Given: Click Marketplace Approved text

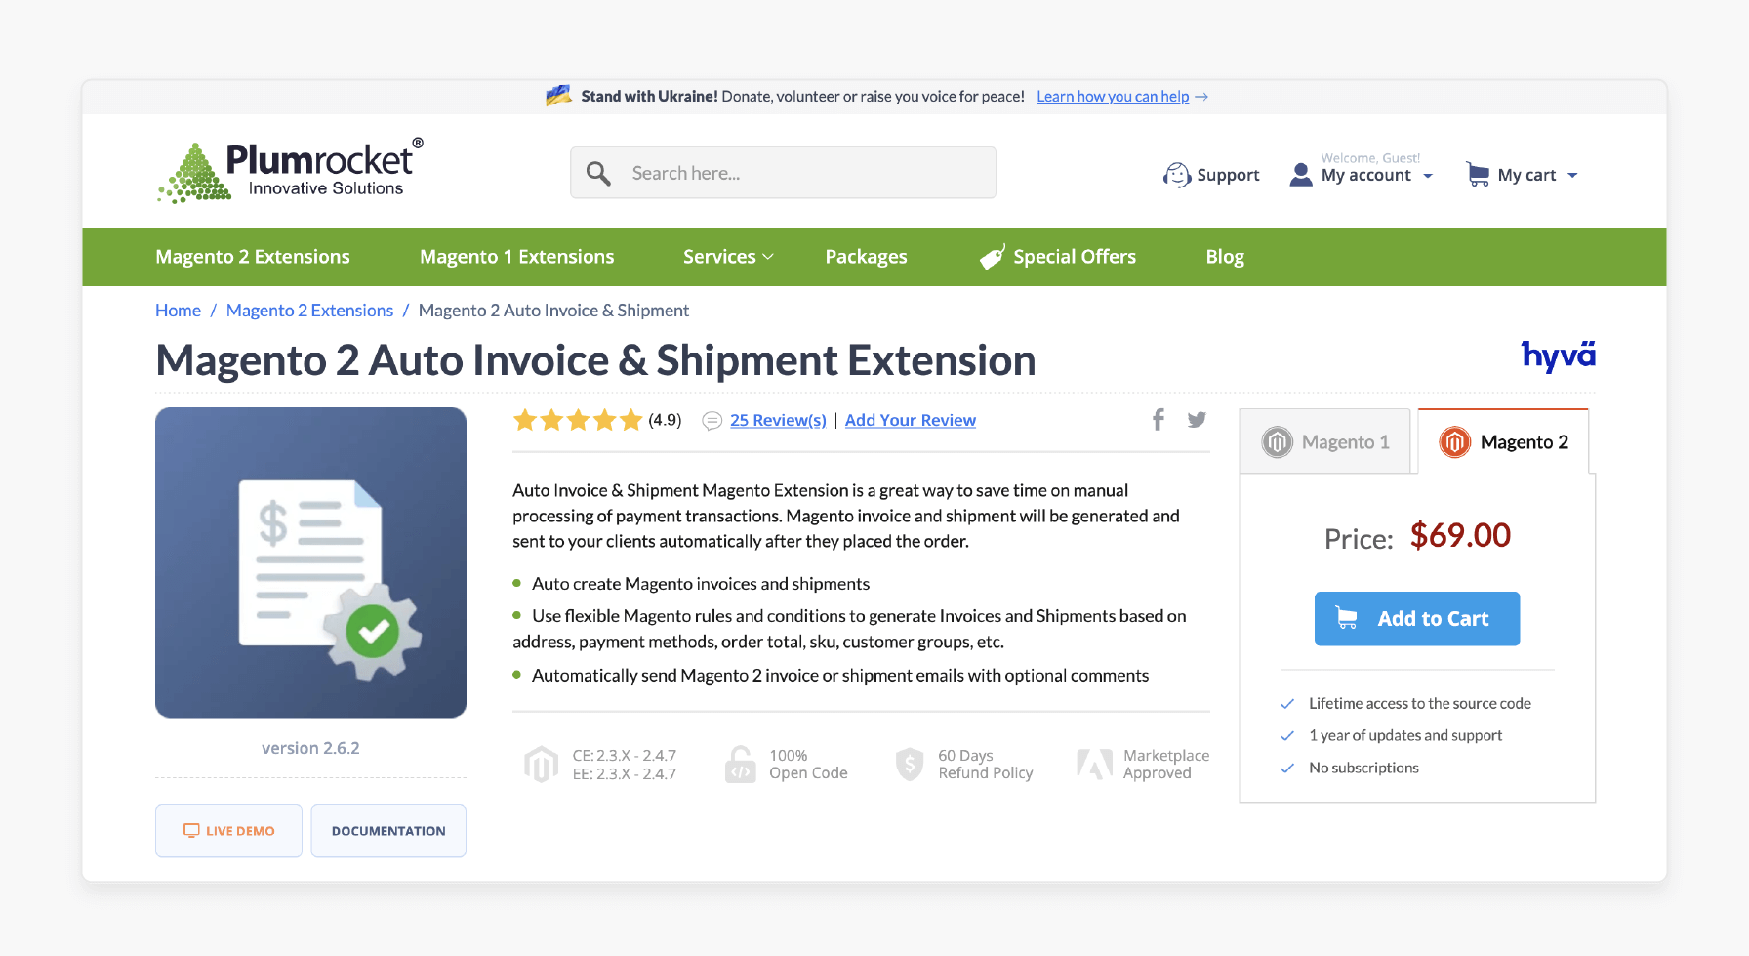Looking at the screenshot, I should tap(1166, 765).
